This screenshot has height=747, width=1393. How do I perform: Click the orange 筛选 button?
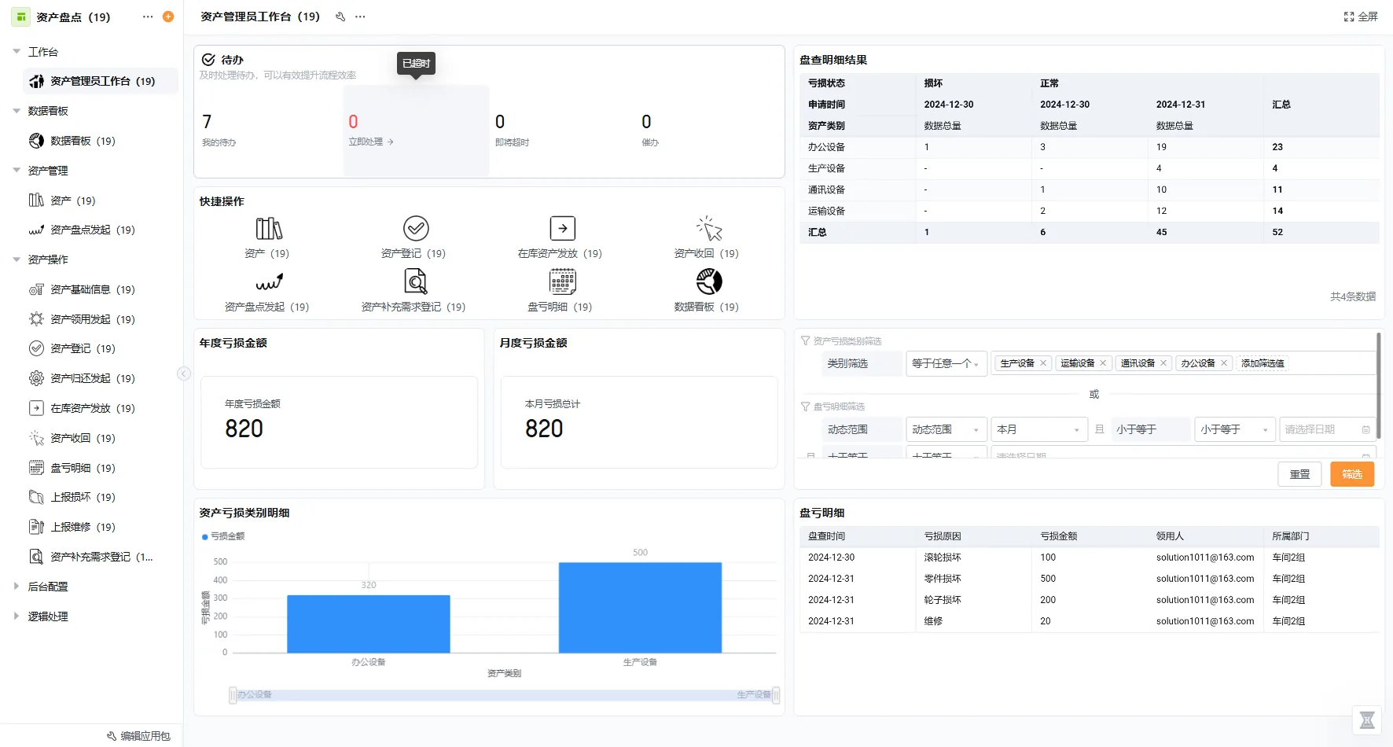1351,474
